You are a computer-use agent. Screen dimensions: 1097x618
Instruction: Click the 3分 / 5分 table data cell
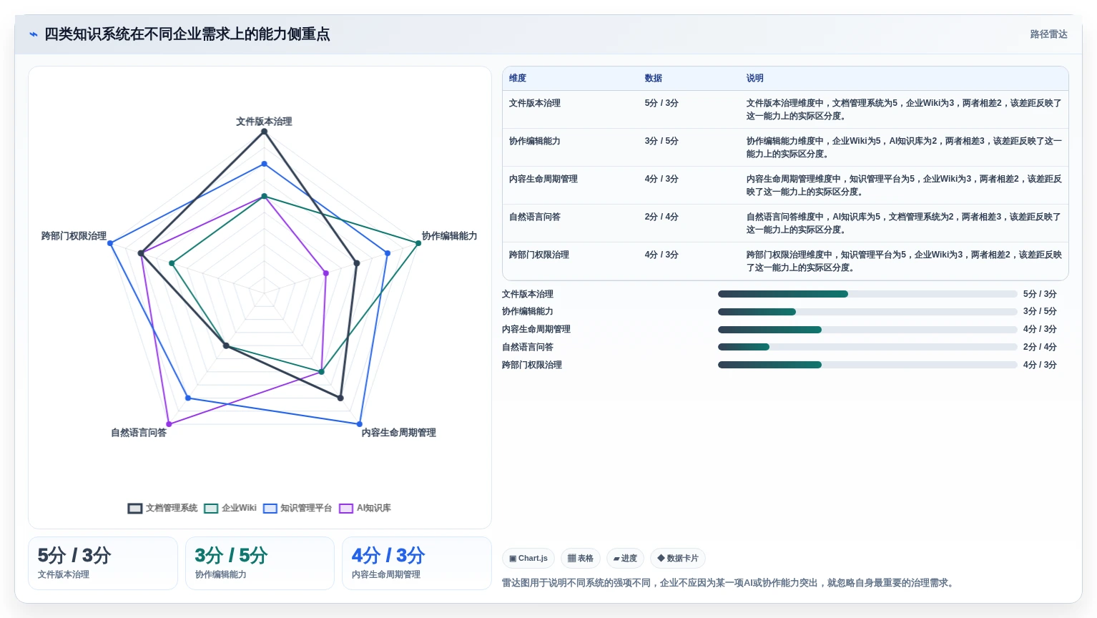pos(661,141)
